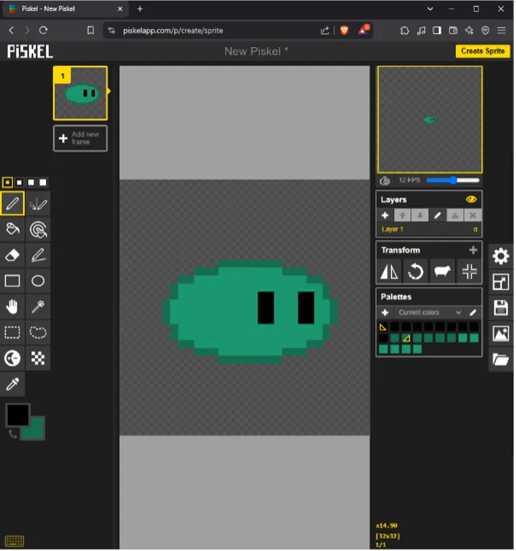The height and width of the screenshot is (551, 516).
Task: Click the Create Sprite button
Action: coord(484,51)
